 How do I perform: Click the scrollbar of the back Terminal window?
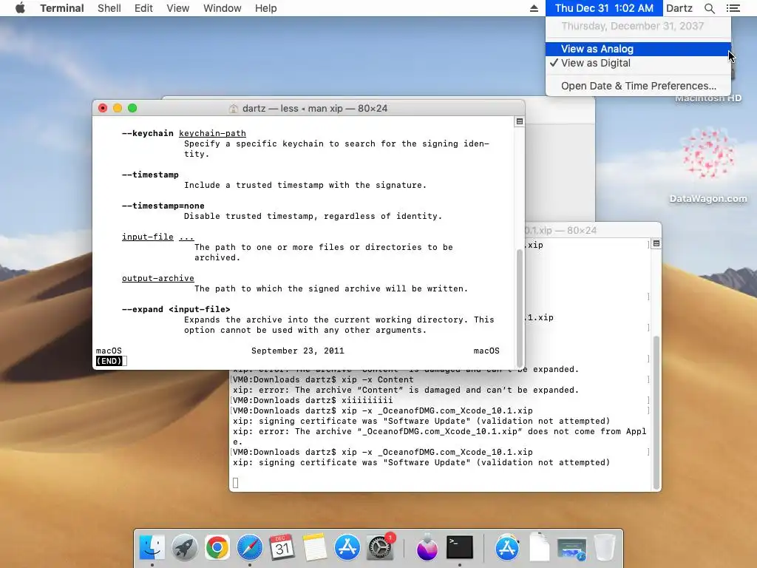tap(656, 413)
